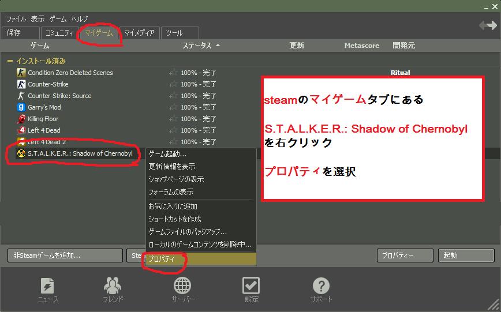Select Killing Floor game name
This screenshot has width=501, height=312.
43,119
